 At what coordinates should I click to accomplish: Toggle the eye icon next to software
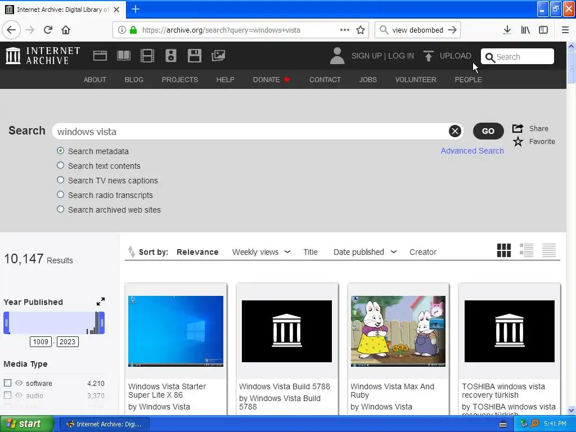pyautogui.click(x=19, y=382)
